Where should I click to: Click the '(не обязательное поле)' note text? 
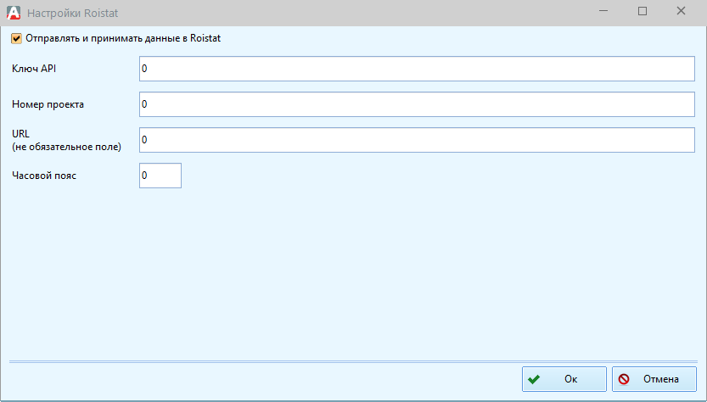[67, 147]
